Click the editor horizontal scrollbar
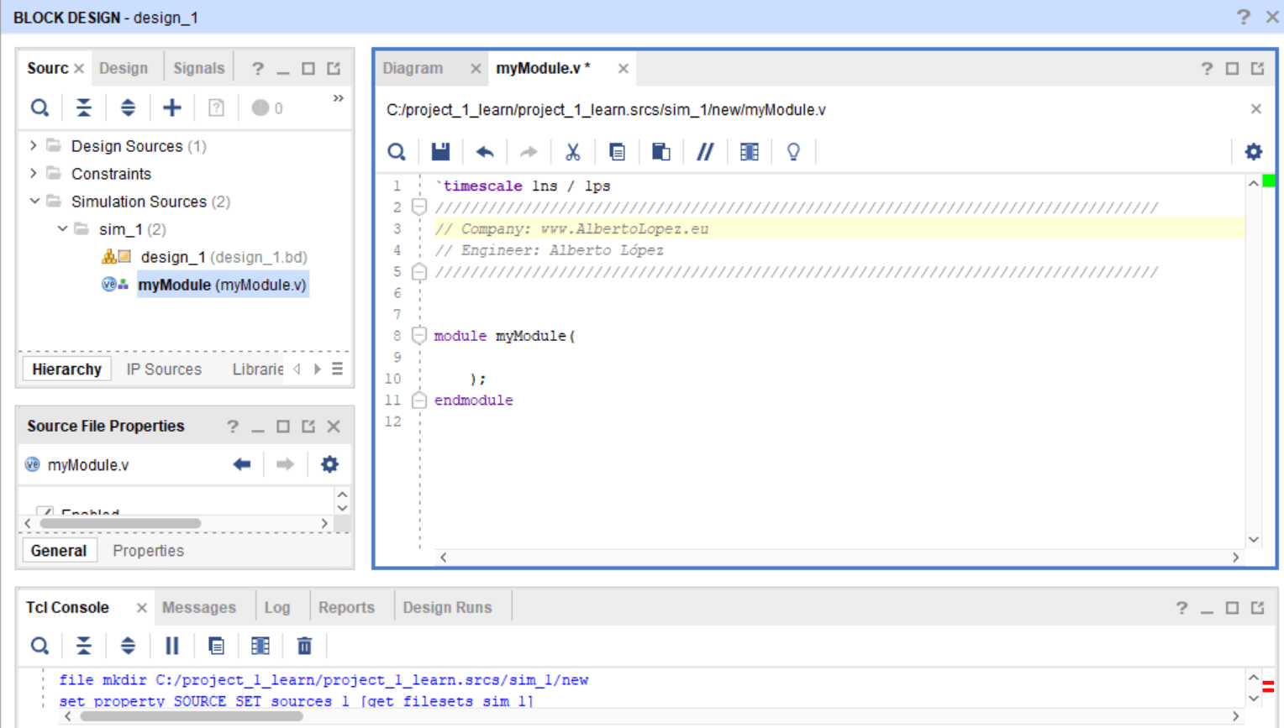The height and width of the screenshot is (728, 1284). point(839,557)
